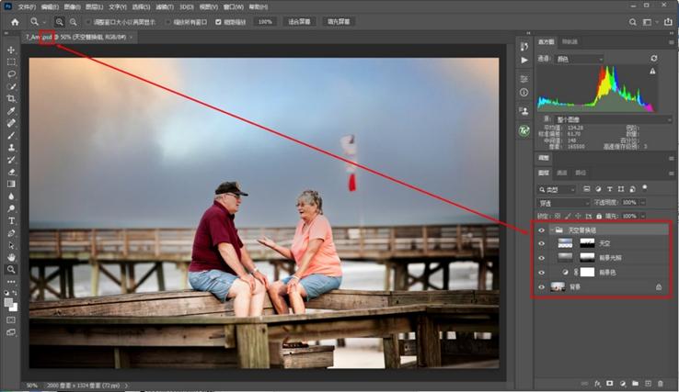Click the zoom in magnifier icon
The image size is (679, 392).
coord(60,21)
